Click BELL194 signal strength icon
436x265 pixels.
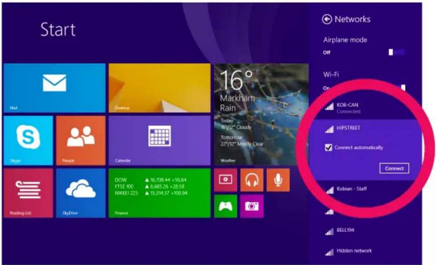tap(329, 231)
